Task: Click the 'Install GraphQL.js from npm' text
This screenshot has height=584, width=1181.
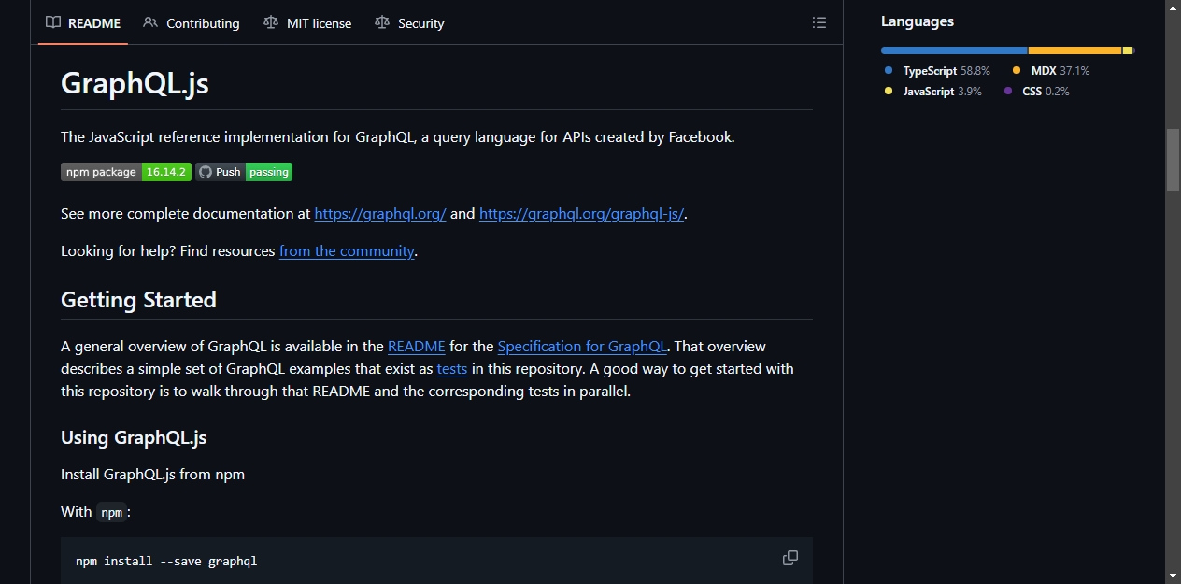Action: point(152,475)
